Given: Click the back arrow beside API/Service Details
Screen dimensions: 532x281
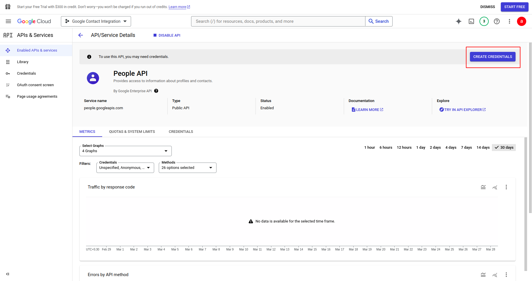Looking at the screenshot, I should pyautogui.click(x=81, y=35).
